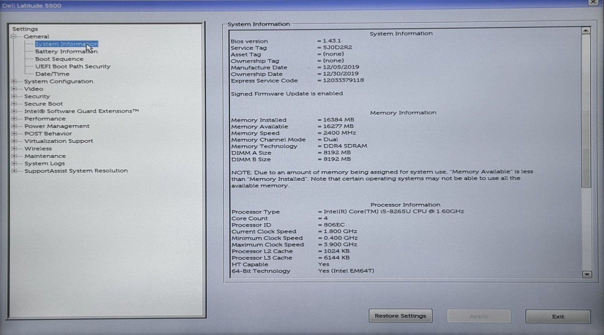
Task: Click Memory Speed value 2400 MHz
Action: click(x=340, y=133)
